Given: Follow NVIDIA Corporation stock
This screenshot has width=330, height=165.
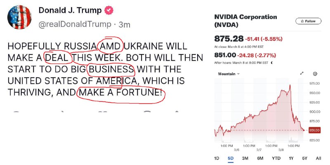Looking at the screenshot, I should point(308,21).
